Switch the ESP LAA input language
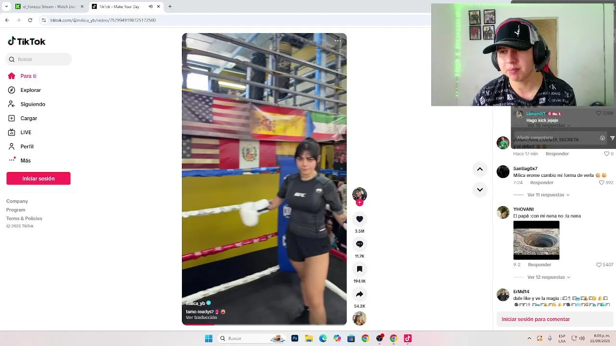This screenshot has height=346, width=616. coord(562,338)
